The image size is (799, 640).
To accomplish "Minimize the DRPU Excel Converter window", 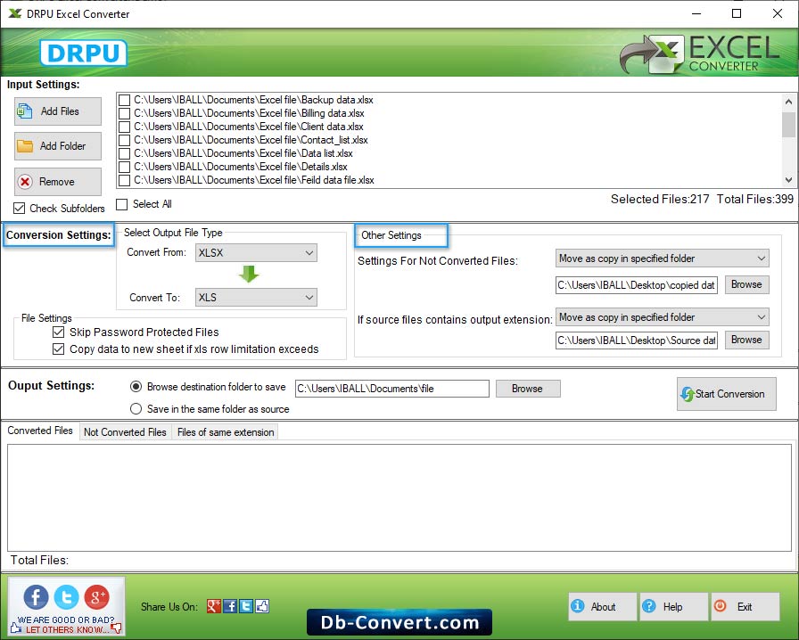I will pyautogui.click(x=696, y=13).
